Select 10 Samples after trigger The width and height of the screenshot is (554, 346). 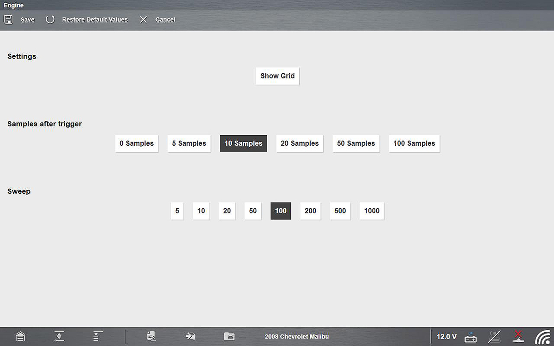click(243, 143)
